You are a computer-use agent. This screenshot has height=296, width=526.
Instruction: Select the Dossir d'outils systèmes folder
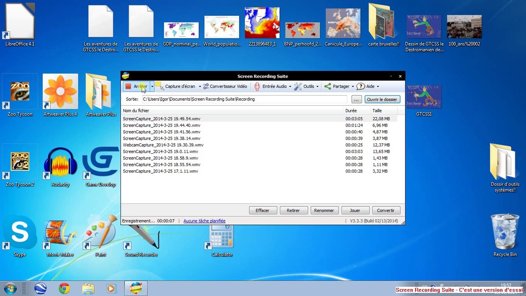(505, 169)
